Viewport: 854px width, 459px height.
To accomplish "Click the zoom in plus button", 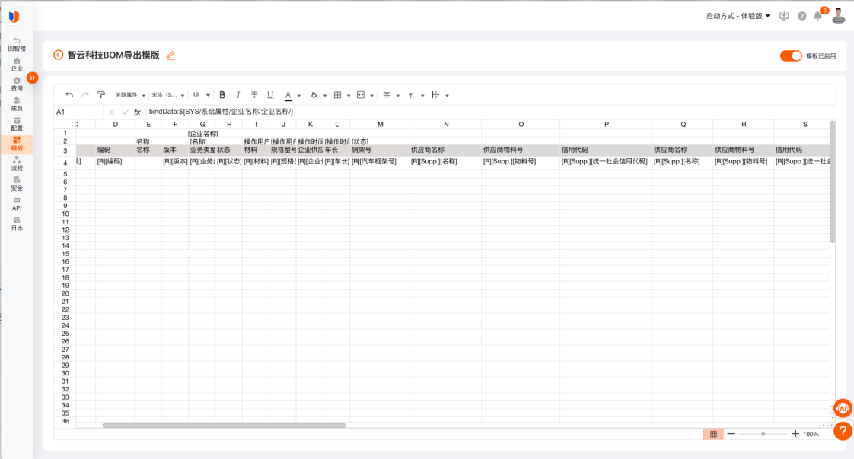I will click(x=795, y=433).
